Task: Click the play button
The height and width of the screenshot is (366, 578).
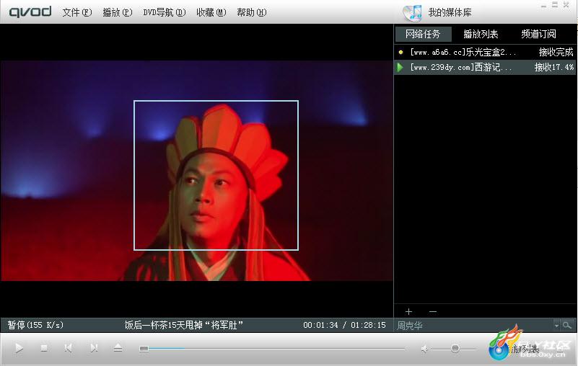Action: click(19, 348)
